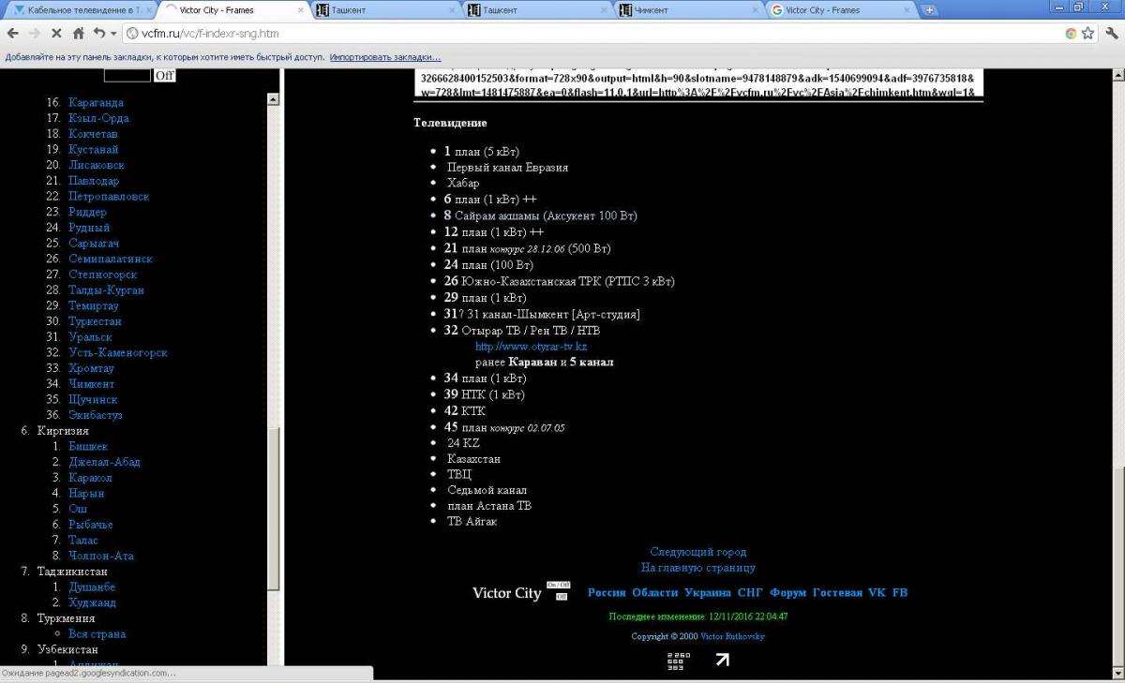1125x683 pixels.
Task: Toggle the Off button in the left frame
Action: pos(164,75)
